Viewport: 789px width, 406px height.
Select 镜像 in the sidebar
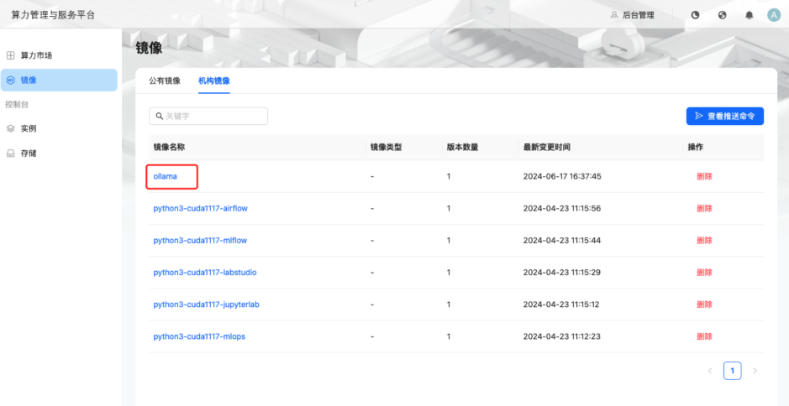29,81
